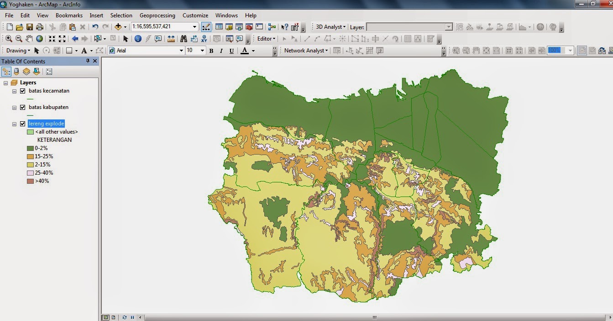
Task: Activate the Pan hand tool
Action: pos(29,39)
